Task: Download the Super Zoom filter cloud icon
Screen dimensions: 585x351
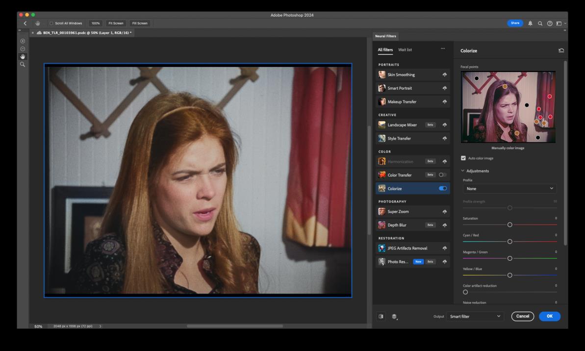Action: [444, 212]
